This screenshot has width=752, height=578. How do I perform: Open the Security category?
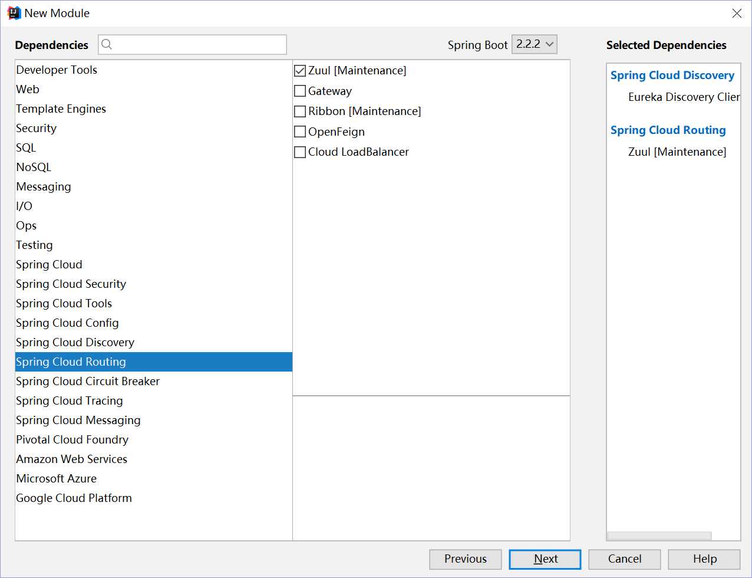tap(154, 128)
